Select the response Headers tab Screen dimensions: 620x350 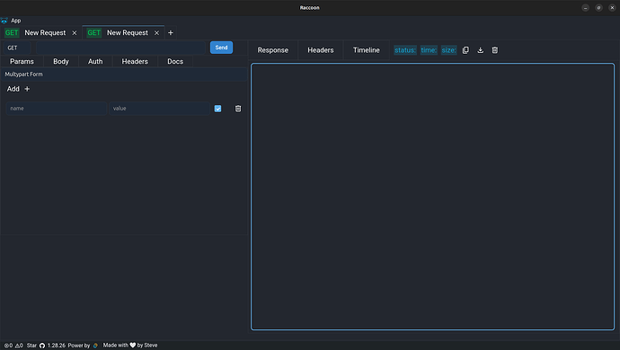coord(321,50)
